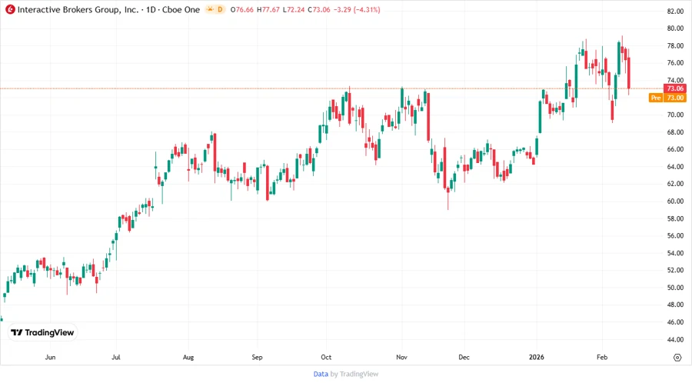Click the Jul label on time axis
692x383 pixels.
point(116,358)
